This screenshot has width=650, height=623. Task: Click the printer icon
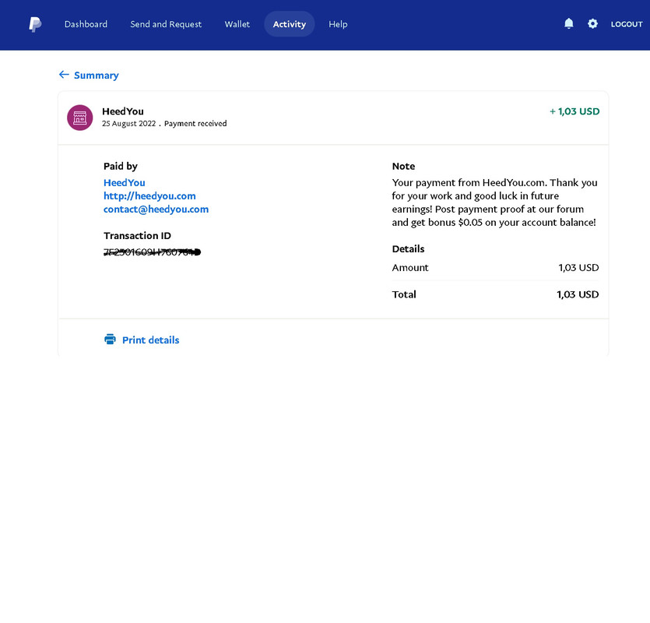tap(110, 340)
